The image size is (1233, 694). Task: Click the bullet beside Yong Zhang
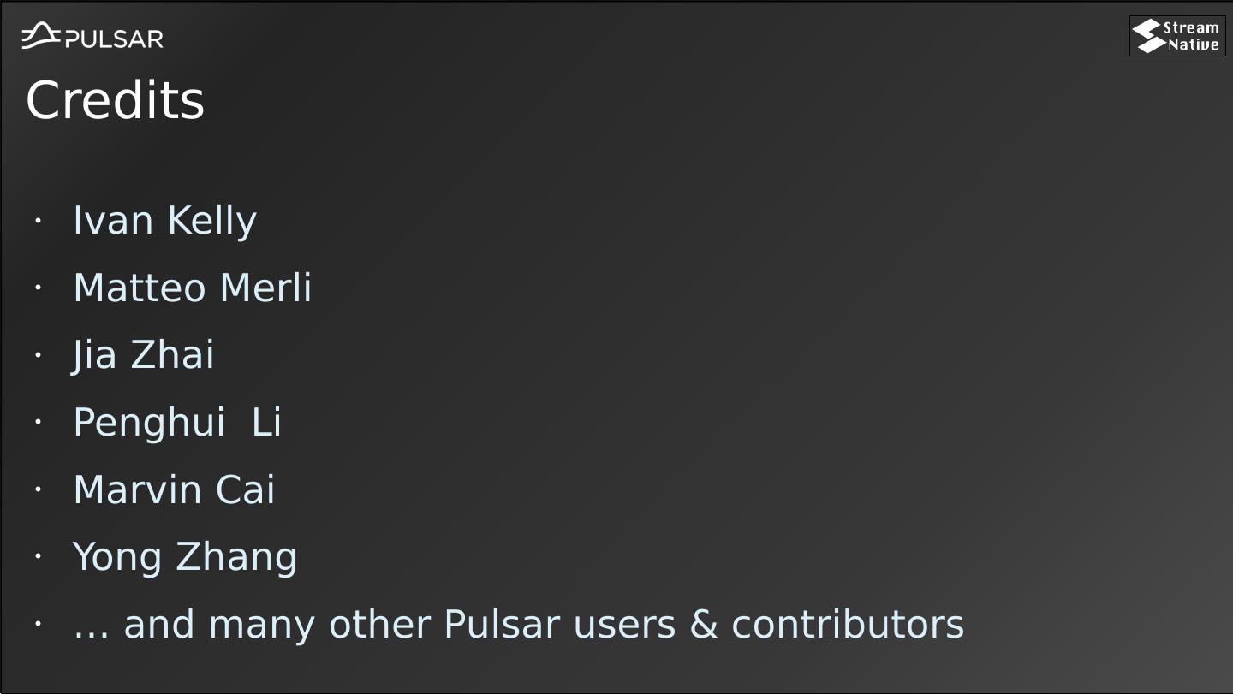38,556
